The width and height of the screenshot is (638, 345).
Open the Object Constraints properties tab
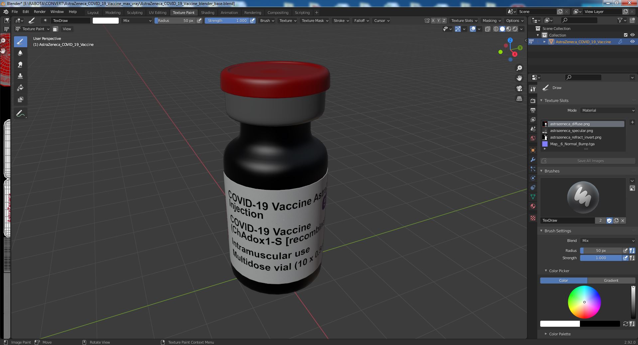pyautogui.click(x=533, y=187)
